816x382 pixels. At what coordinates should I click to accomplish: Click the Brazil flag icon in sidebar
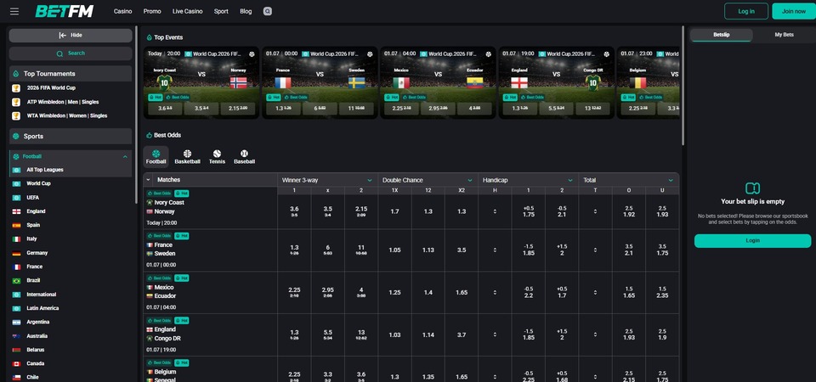(17, 281)
